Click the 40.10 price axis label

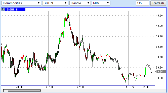[159, 15]
